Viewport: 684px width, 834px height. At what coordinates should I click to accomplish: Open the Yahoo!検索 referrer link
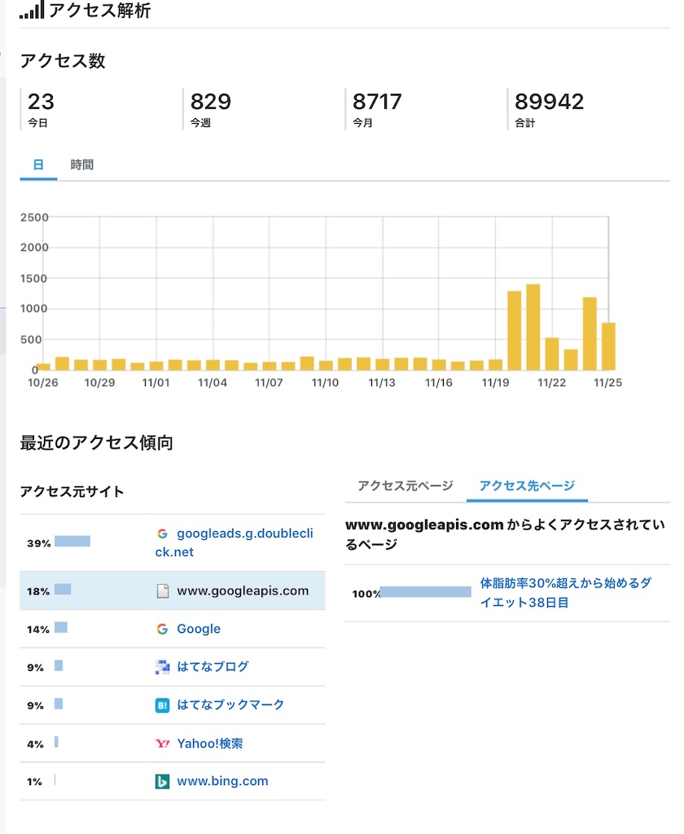point(209,743)
